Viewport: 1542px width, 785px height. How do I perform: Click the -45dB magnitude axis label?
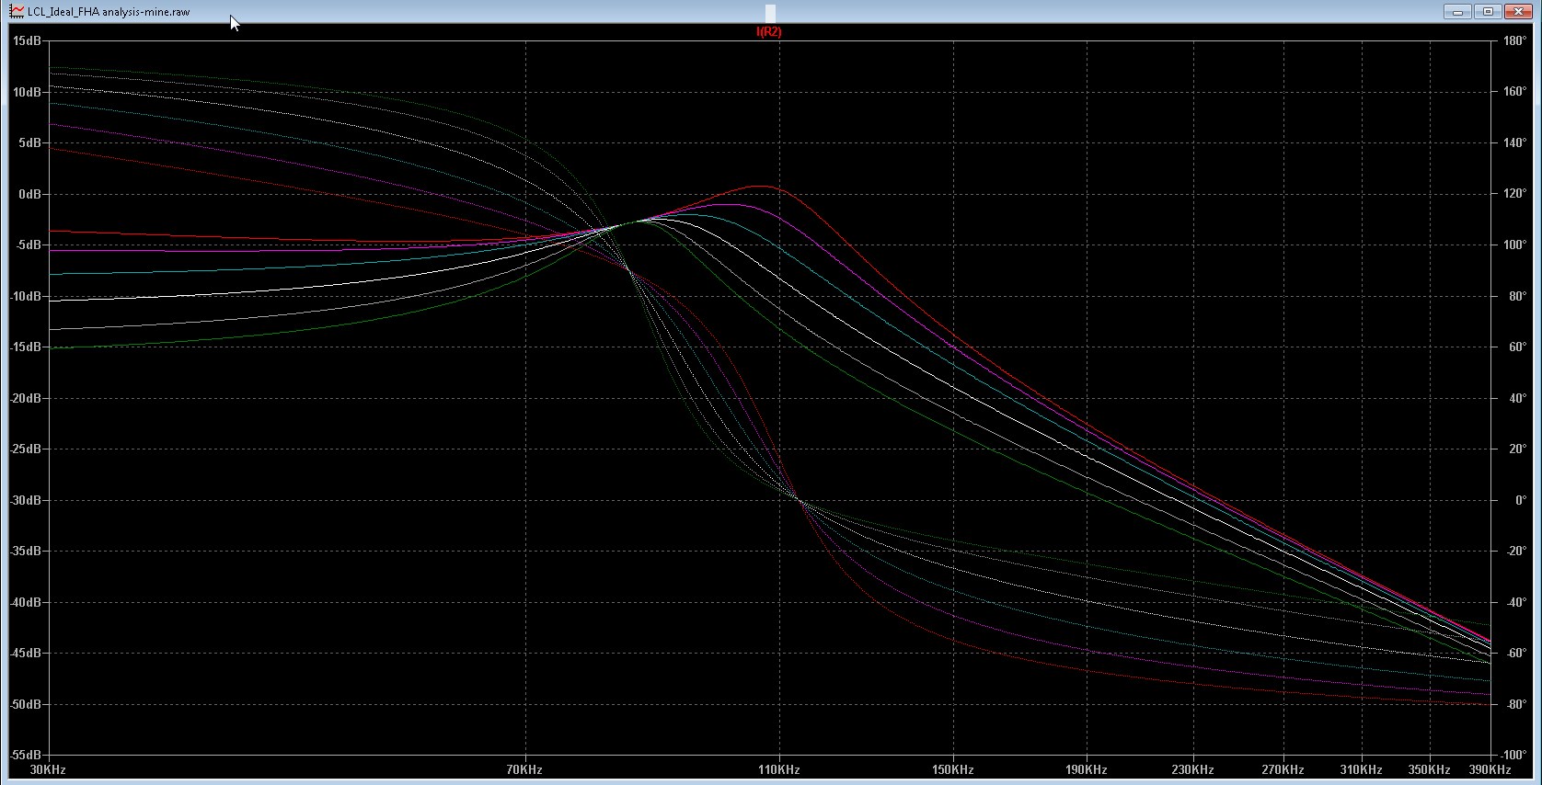[x=26, y=654]
